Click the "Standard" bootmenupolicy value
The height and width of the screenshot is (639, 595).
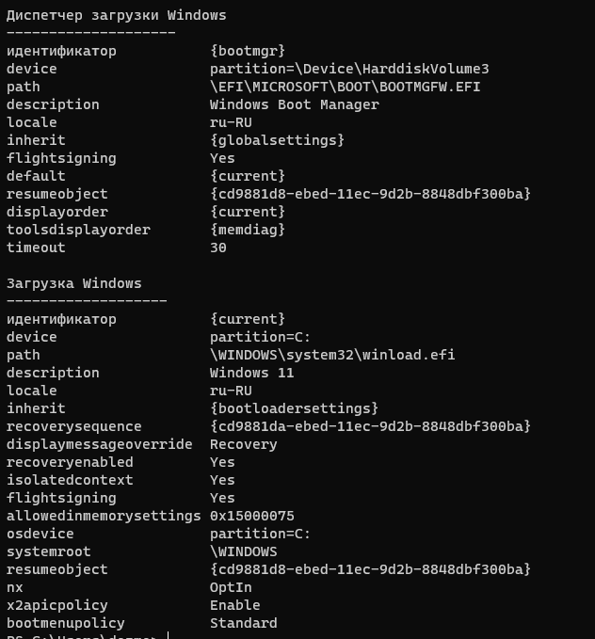[x=243, y=623]
